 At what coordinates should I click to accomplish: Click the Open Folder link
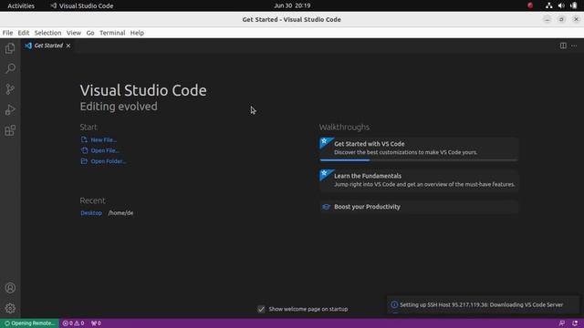109,161
